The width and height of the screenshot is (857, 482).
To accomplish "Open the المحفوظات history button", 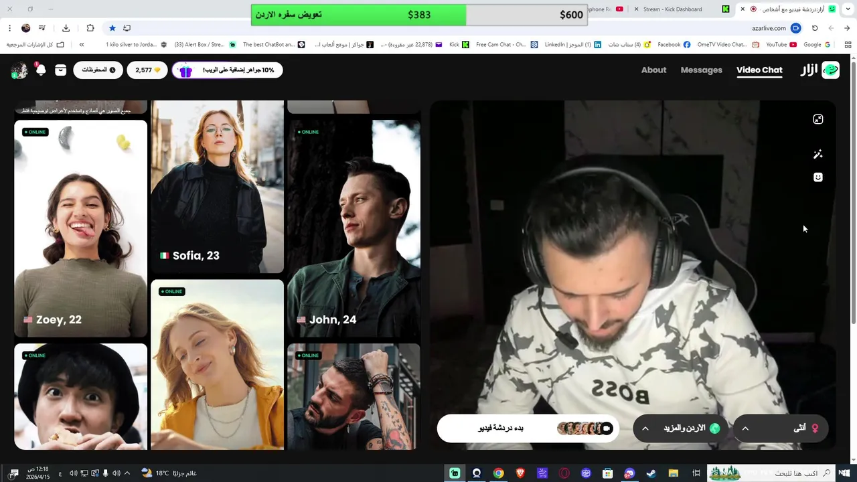I will pos(98,70).
